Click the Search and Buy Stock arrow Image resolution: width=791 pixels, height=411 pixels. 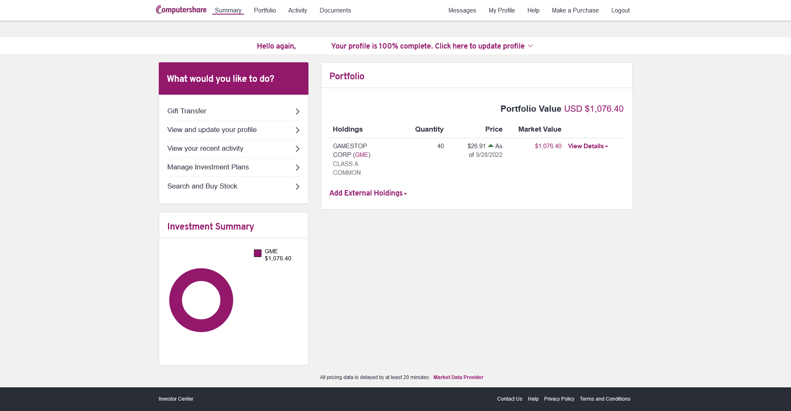point(297,186)
